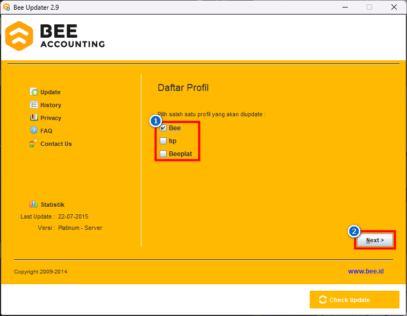407x316 pixels.
Task: Click the Copyright 2009-2014 text
Action: coord(41,271)
